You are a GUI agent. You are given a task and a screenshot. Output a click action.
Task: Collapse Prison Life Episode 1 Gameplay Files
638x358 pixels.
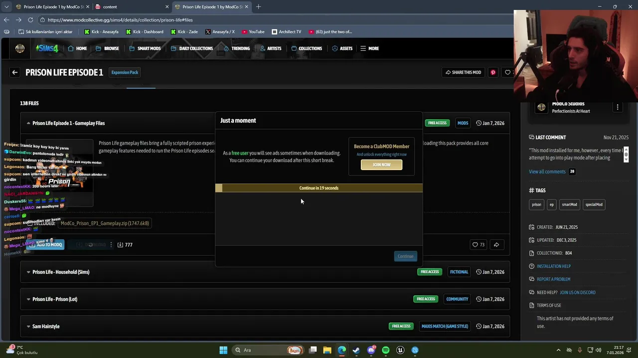click(28, 123)
